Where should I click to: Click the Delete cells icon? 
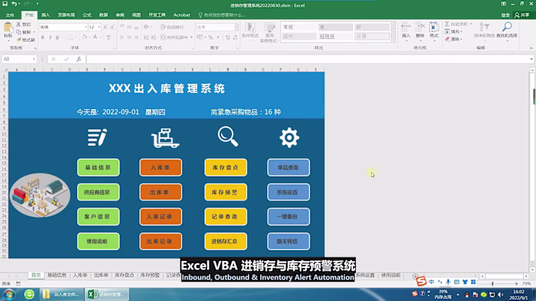[x=420, y=27]
